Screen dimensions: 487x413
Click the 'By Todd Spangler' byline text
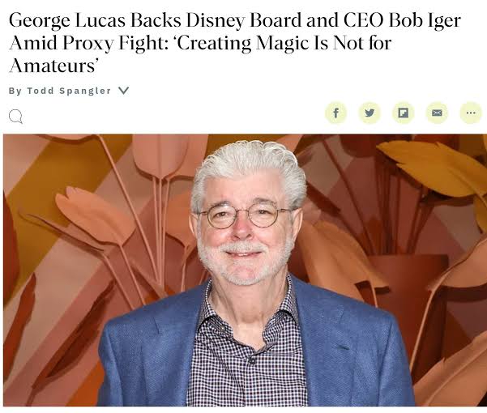[x=60, y=91]
